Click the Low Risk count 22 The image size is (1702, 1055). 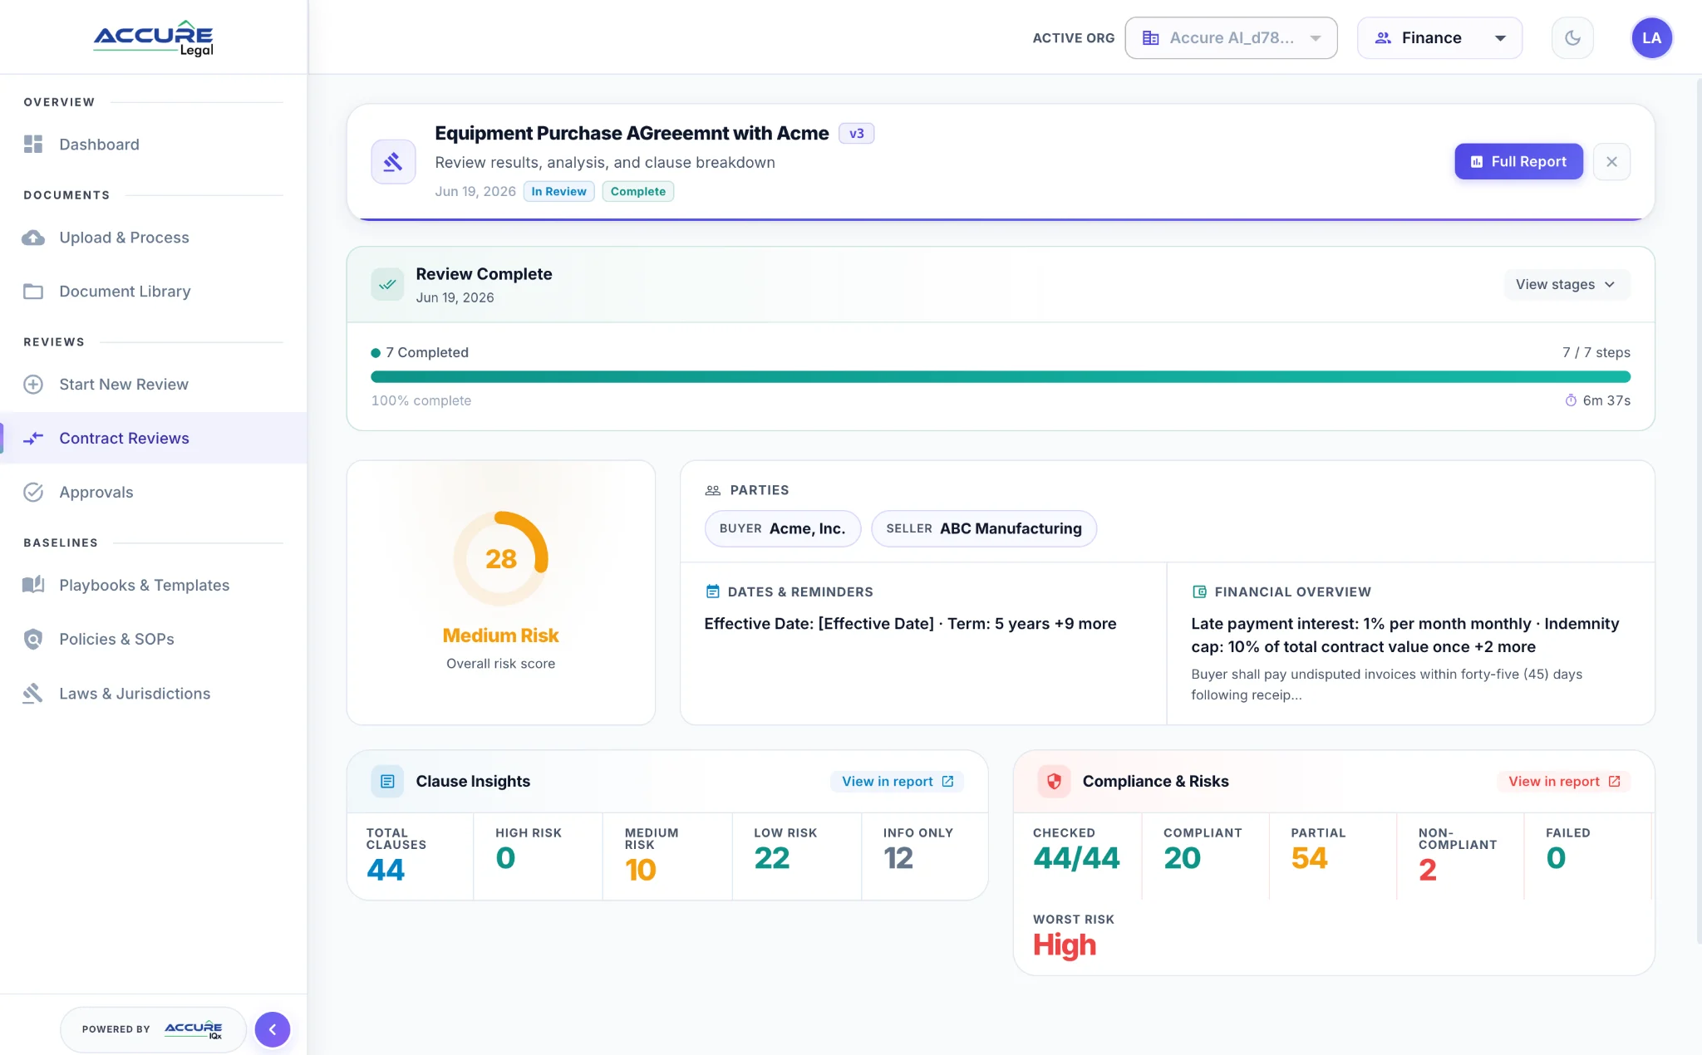pos(772,858)
